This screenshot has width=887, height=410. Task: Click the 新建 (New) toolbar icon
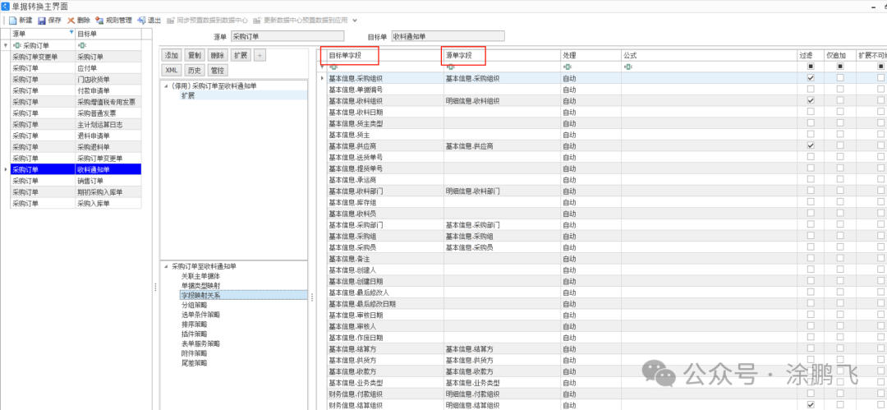pos(14,20)
